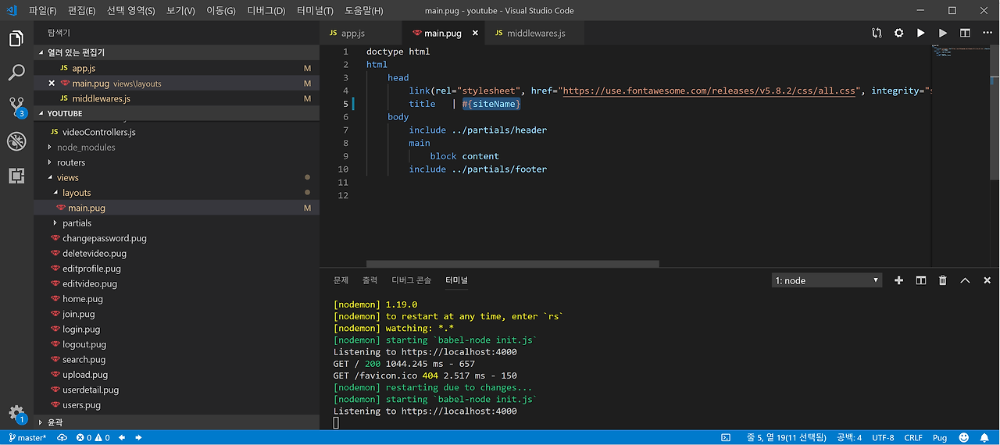
Task: Open the Manage gear in activity bar
Action: pos(16,413)
